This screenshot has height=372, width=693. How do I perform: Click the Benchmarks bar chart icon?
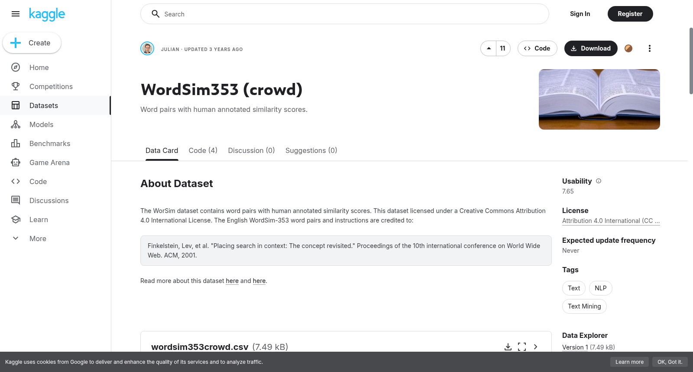16,143
